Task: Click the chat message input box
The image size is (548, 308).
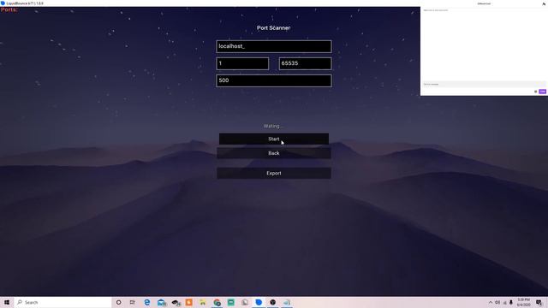Action: tap(484, 84)
